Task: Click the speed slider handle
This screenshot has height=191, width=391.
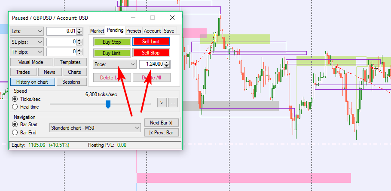Action: click(108, 104)
